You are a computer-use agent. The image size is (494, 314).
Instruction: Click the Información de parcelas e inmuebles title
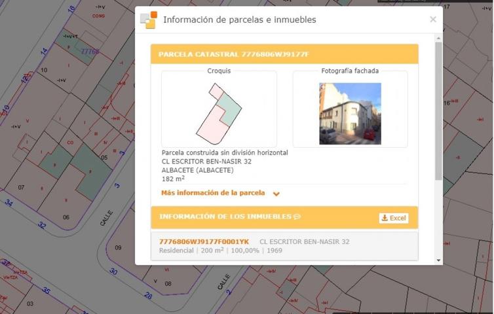pyautogui.click(x=240, y=20)
